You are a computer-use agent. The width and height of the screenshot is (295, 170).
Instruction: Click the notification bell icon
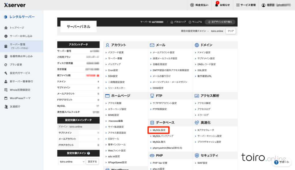point(216,5)
